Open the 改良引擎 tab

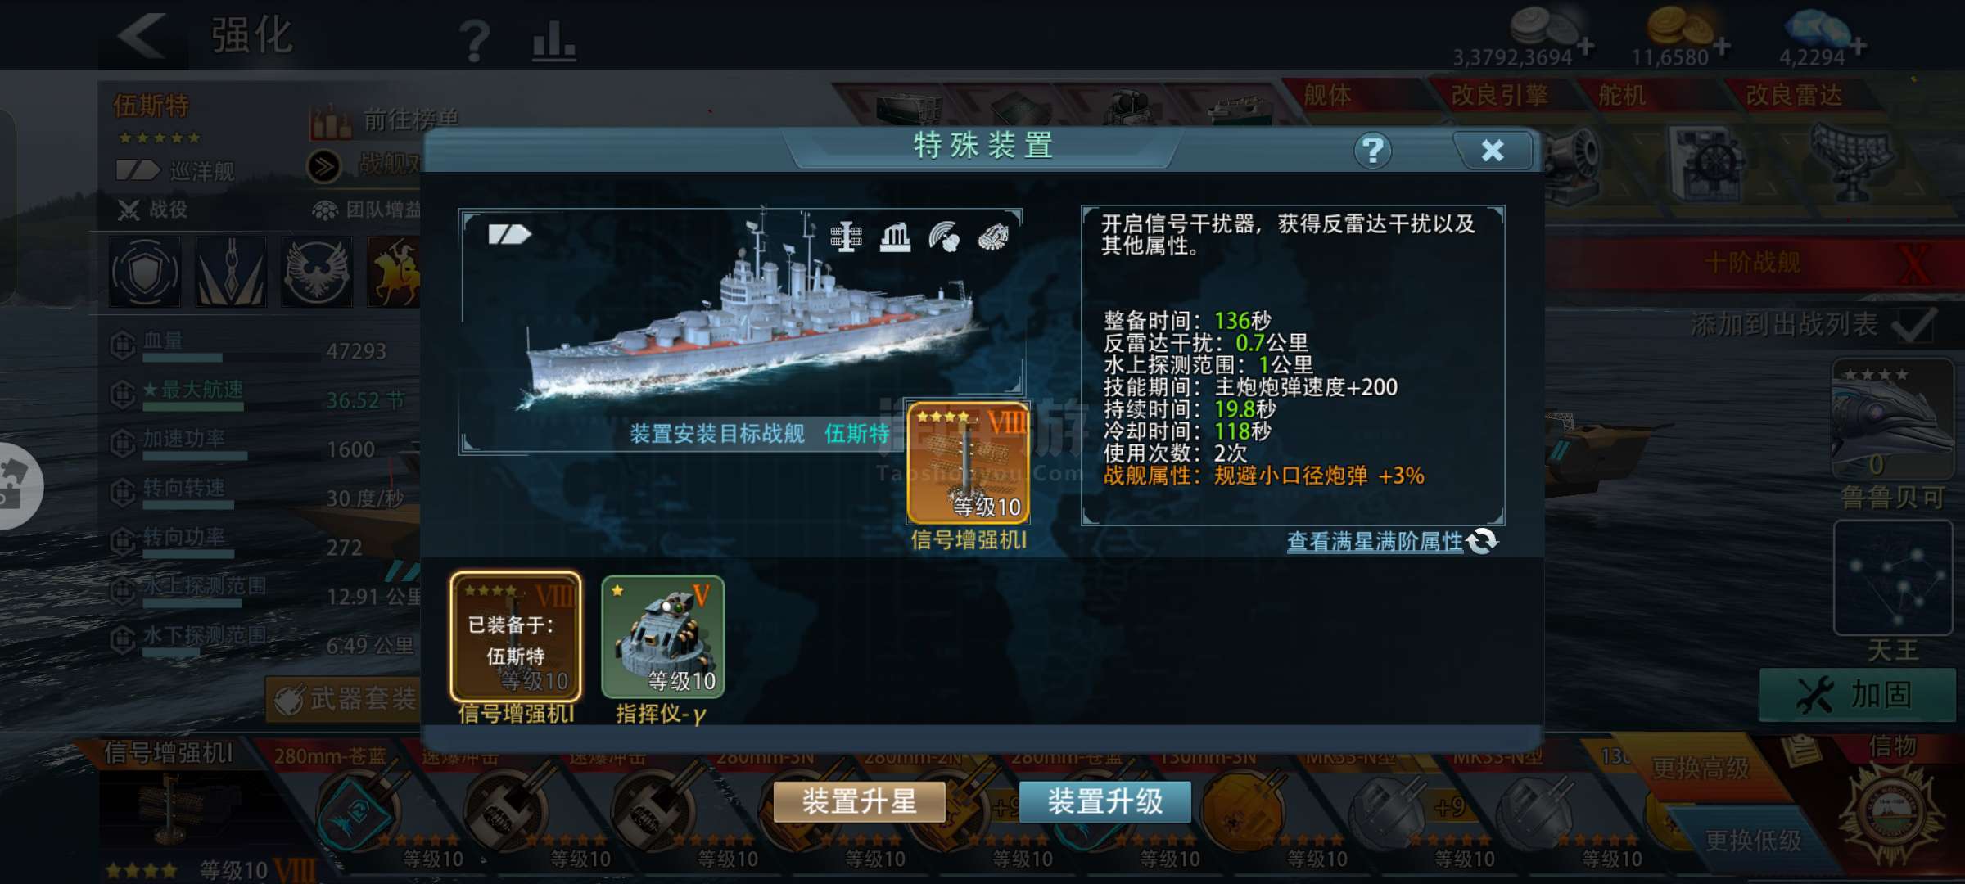click(x=1500, y=96)
